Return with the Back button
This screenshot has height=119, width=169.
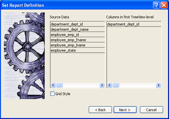(100, 110)
